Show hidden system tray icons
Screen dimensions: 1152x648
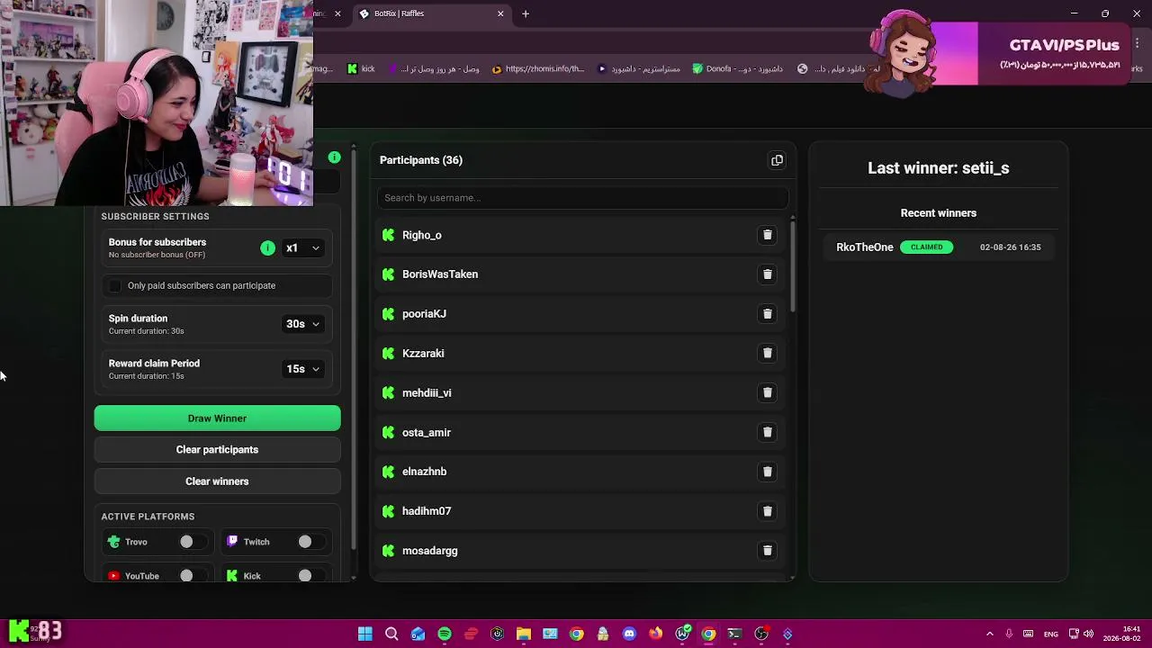click(990, 634)
